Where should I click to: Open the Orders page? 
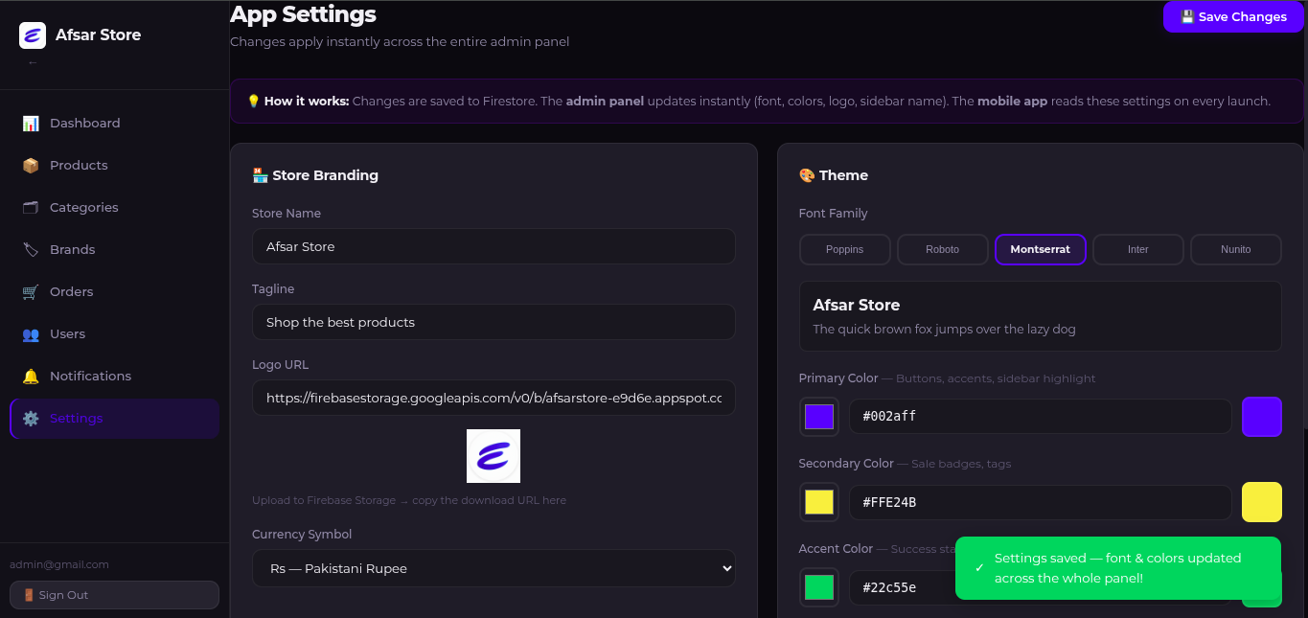point(115,292)
